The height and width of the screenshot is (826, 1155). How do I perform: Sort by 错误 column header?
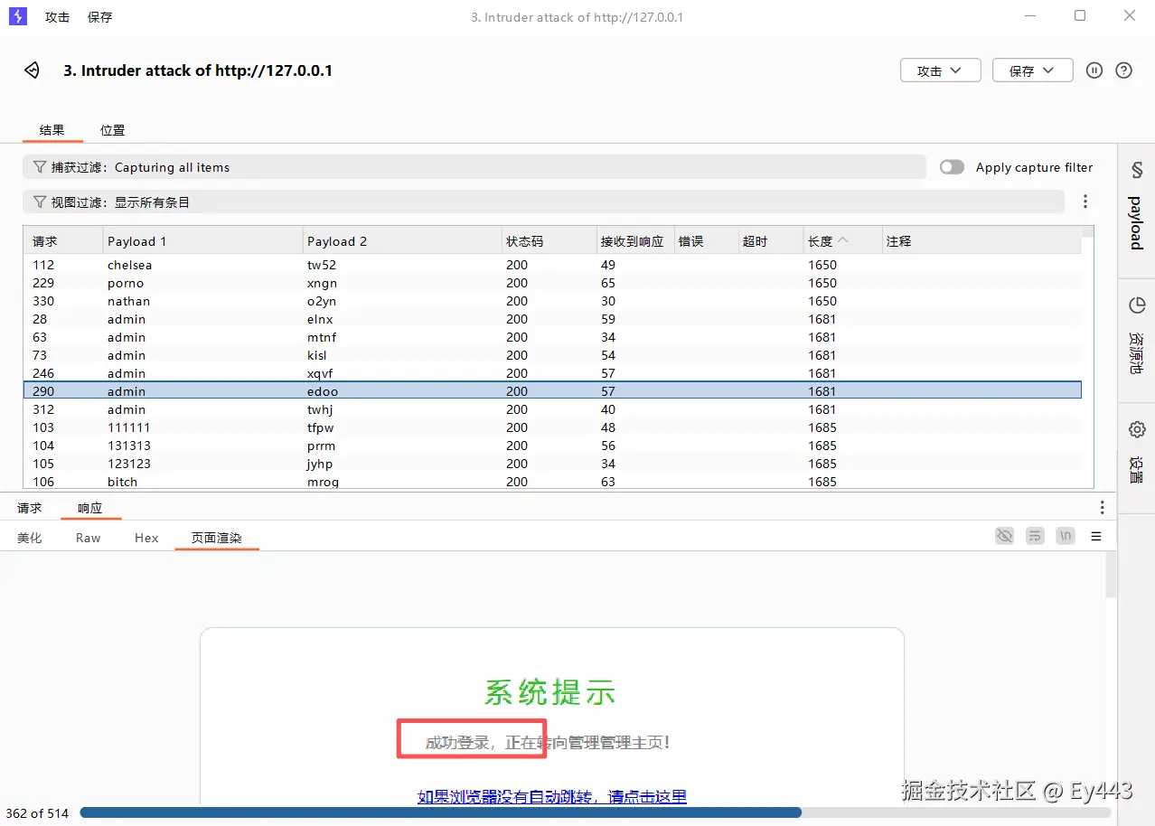[x=706, y=241]
